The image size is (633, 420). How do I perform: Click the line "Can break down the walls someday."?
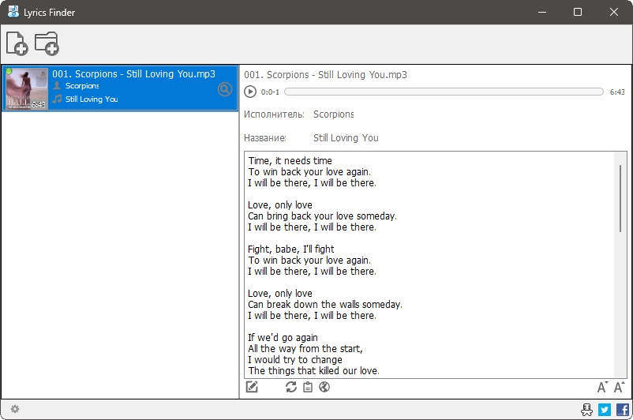click(325, 305)
